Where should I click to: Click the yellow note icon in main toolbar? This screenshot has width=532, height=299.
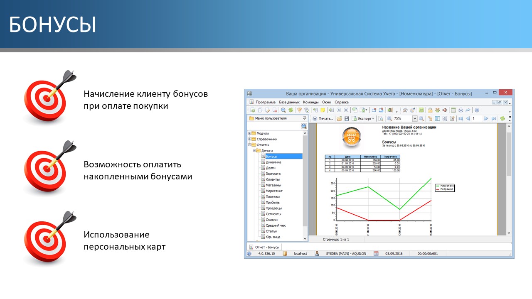(323, 110)
